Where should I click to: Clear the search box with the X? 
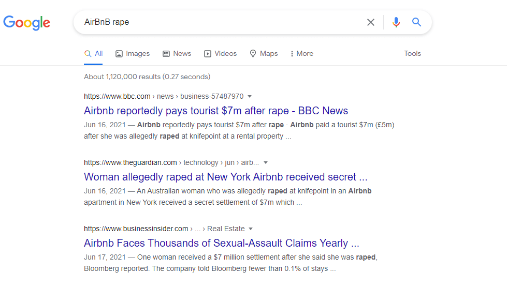[x=371, y=22]
